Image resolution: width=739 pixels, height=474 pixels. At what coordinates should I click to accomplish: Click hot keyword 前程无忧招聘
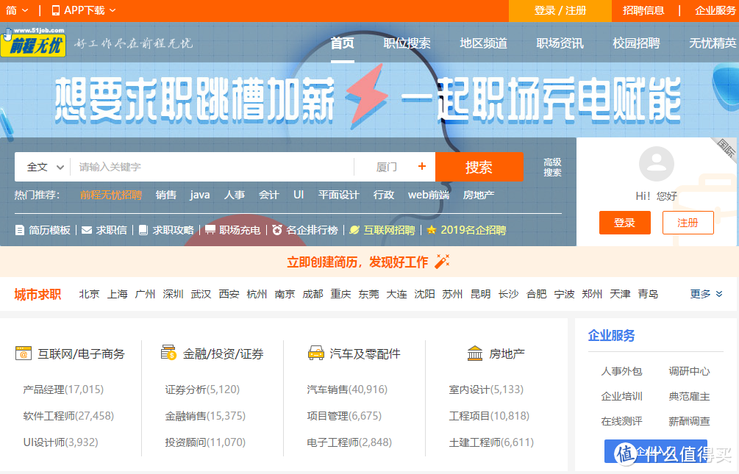point(111,195)
